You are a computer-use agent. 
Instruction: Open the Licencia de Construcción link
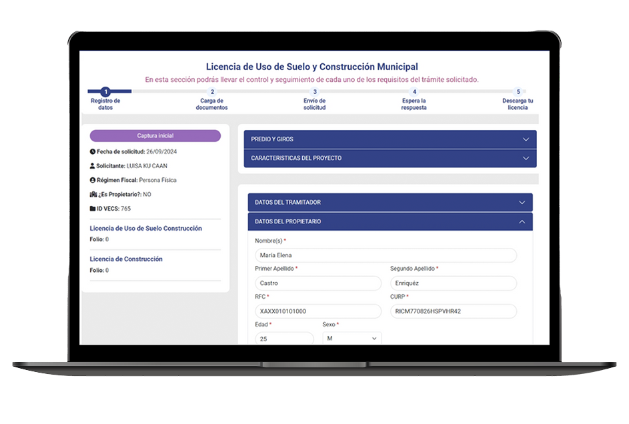click(126, 259)
